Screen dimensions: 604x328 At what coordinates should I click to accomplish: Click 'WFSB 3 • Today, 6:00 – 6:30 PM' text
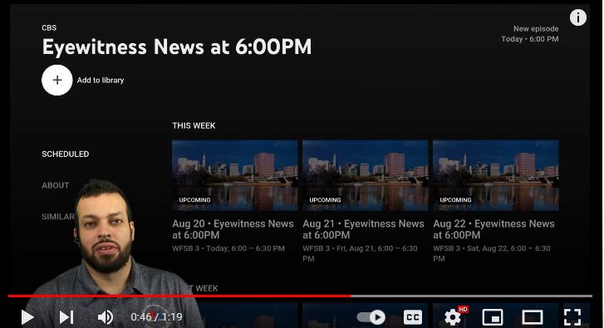click(228, 248)
